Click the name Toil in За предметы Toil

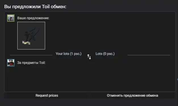pyautogui.click(x=42, y=63)
